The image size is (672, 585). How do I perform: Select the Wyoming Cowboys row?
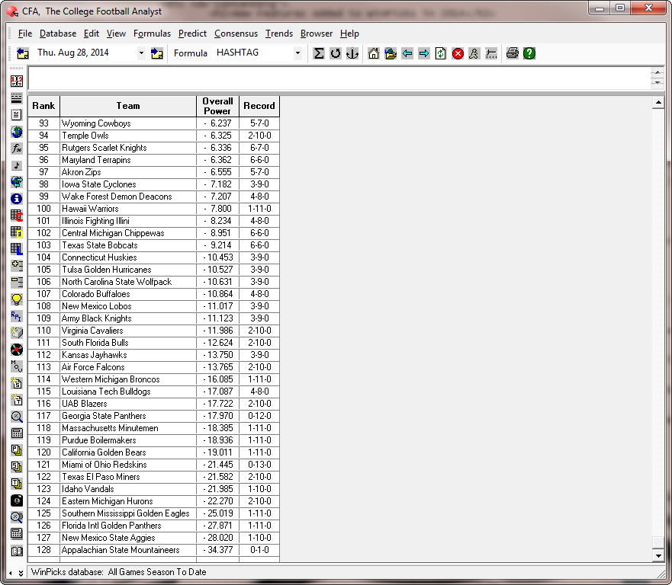(x=154, y=123)
